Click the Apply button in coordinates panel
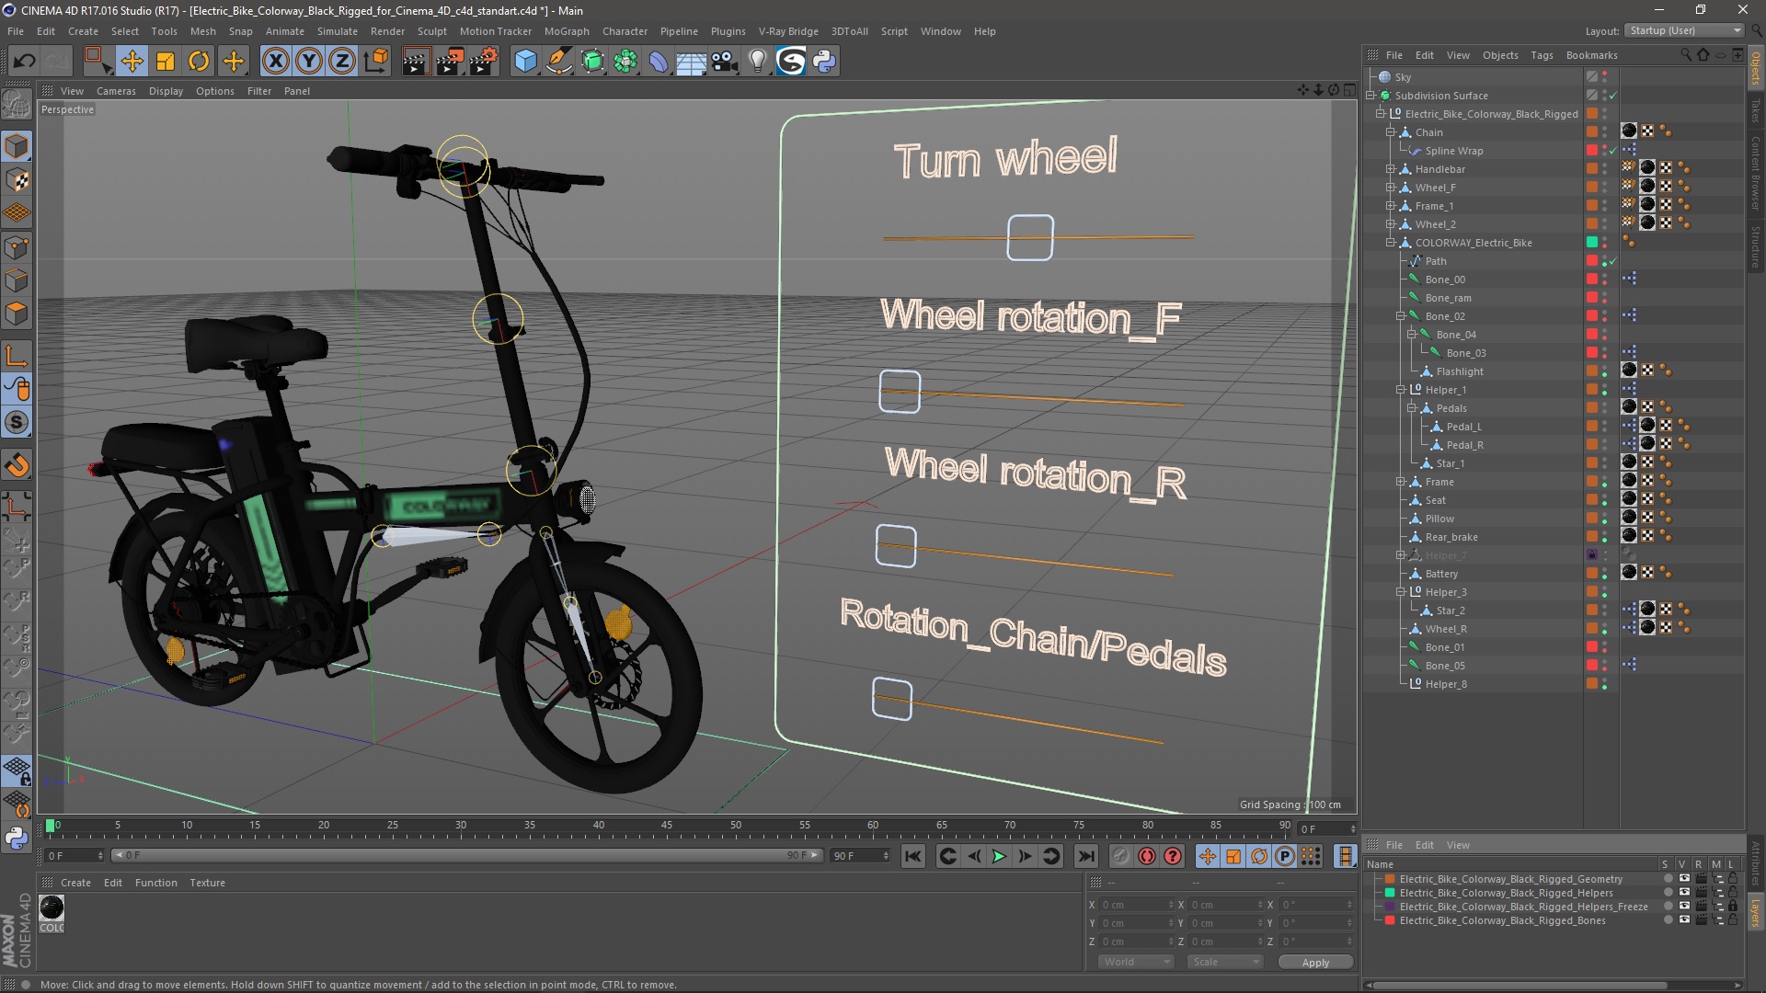 click(1315, 962)
